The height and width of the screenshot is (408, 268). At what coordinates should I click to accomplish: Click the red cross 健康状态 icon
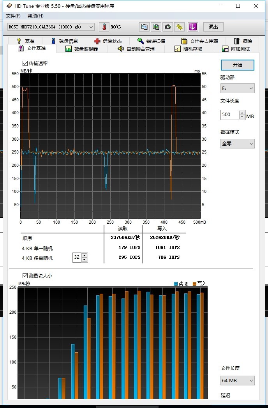coord(97,41)
